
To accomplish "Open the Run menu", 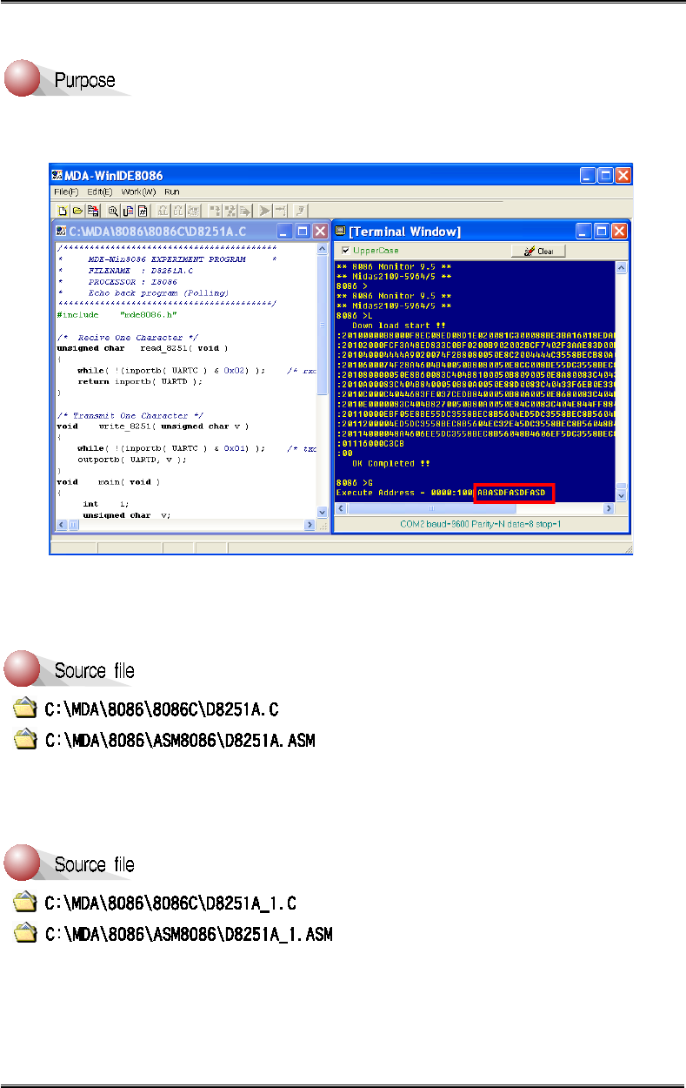I will coord(172,191).
